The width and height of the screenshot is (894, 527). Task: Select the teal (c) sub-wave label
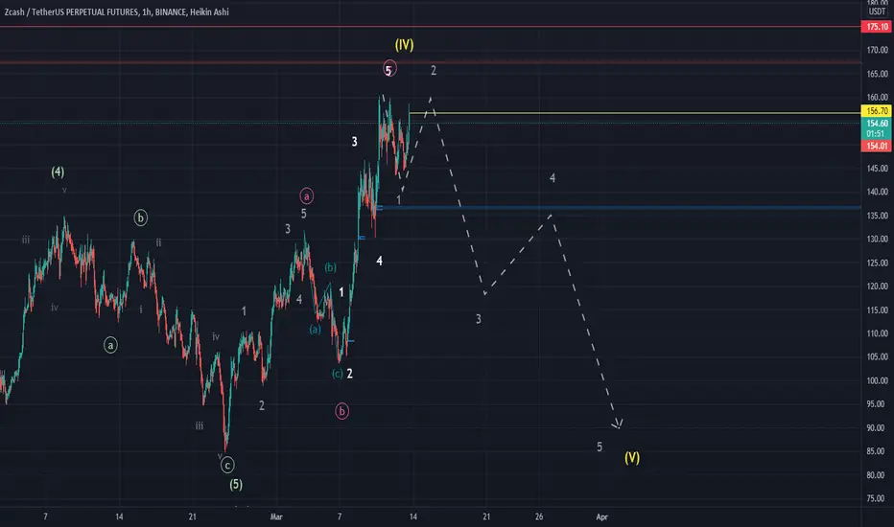338,374
